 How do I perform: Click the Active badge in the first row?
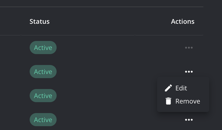43,48
